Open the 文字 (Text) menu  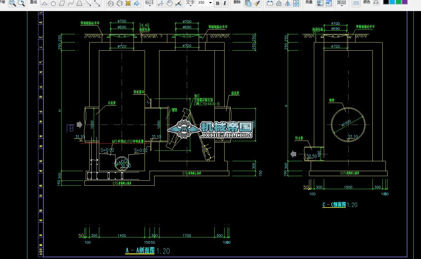click(x=190, y=3)
